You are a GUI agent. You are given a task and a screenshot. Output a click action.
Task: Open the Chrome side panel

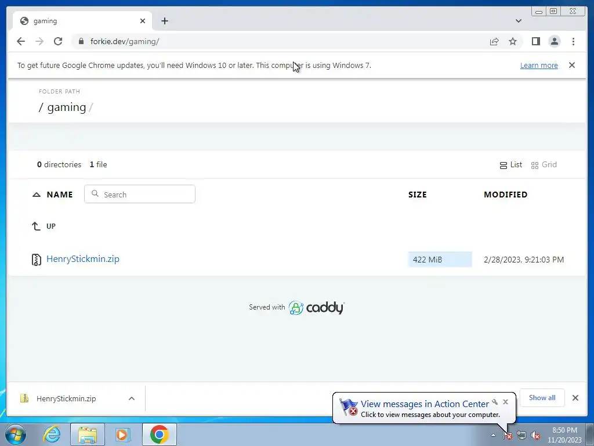pos(535,41)
